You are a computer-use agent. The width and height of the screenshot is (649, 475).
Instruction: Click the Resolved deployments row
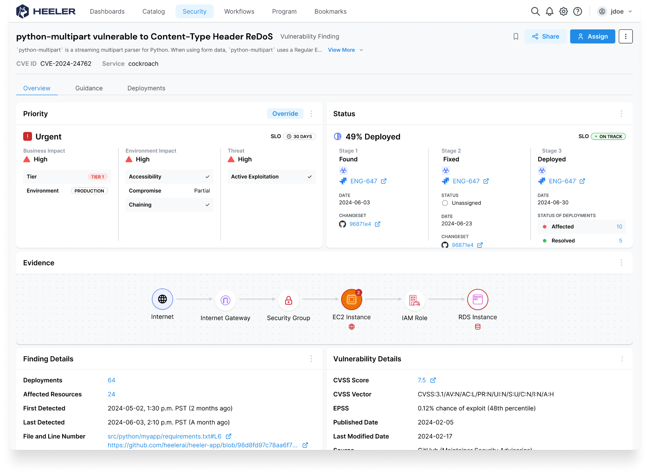point(582,241)
